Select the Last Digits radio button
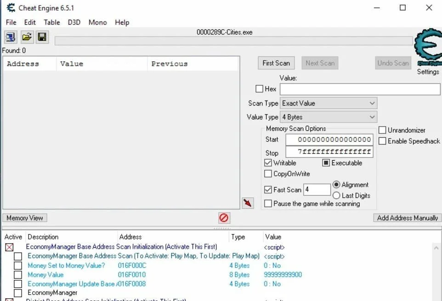Image resolution: width=442 pixels, height=301 pixels. (336, 195)
